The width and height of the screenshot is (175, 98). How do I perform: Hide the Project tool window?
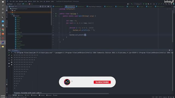tap(51, 7)
